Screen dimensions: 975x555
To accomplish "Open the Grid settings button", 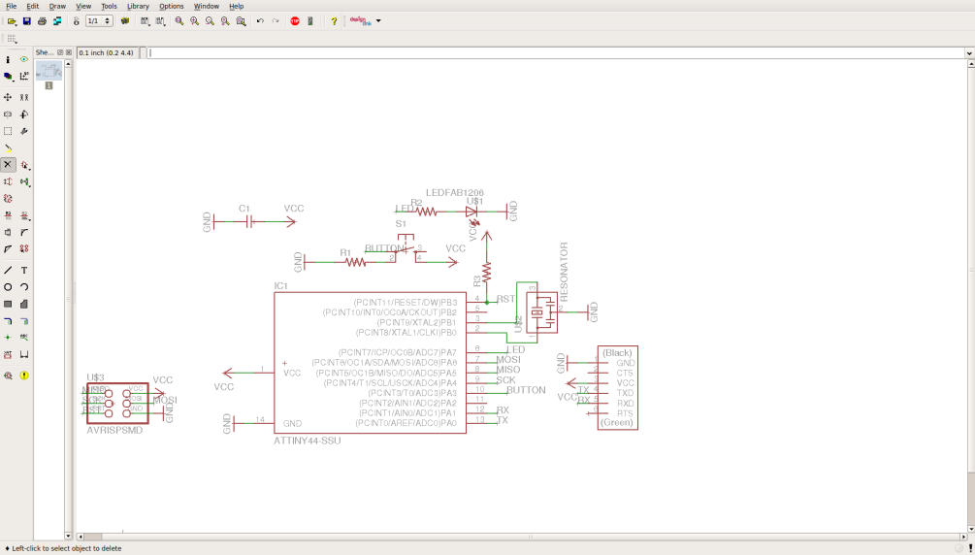I will pyautogui.click(x=12, y=39).
